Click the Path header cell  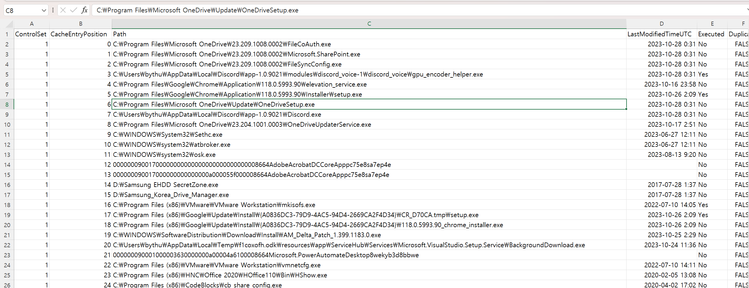[x=369, y=34]
